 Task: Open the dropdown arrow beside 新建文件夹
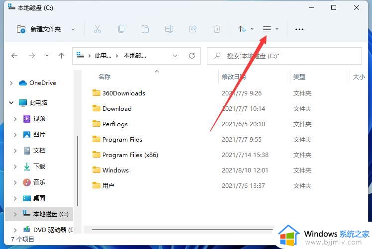(x=73, y=29)
